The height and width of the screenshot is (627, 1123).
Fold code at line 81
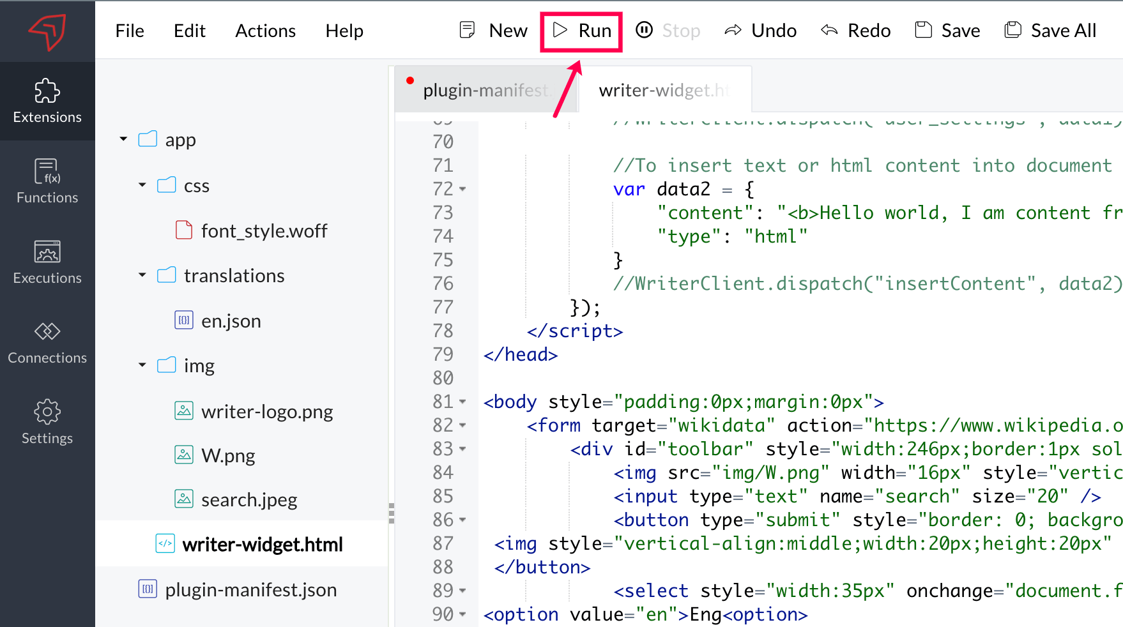(462, 402)
